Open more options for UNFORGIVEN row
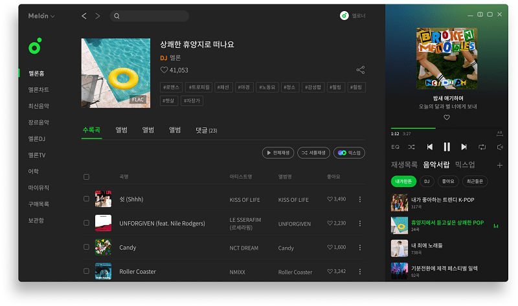 360,223
